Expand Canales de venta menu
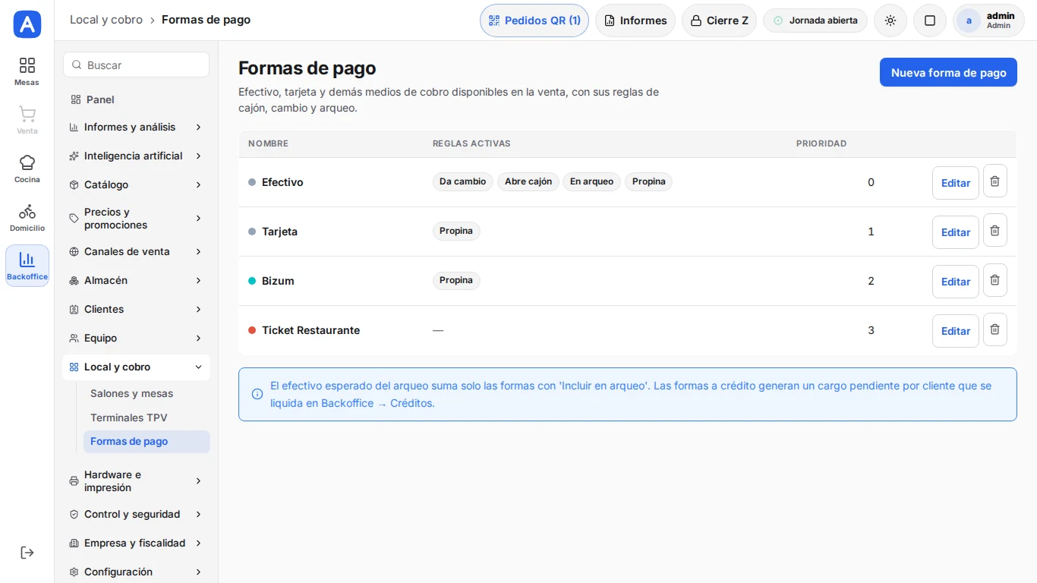1037x583 pixels. click(x=136, y=251)
